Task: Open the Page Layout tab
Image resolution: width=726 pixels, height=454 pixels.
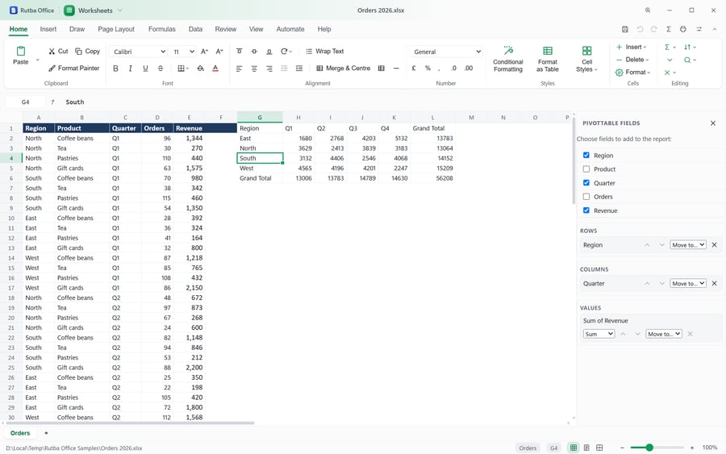Action: point(115,29)
